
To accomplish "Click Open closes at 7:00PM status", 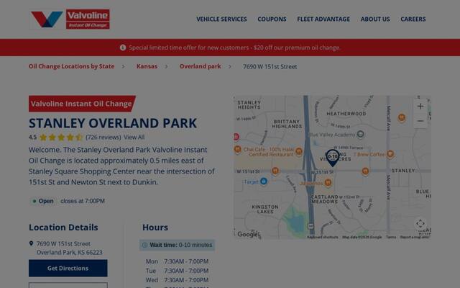I will click(x=68, y=201).
